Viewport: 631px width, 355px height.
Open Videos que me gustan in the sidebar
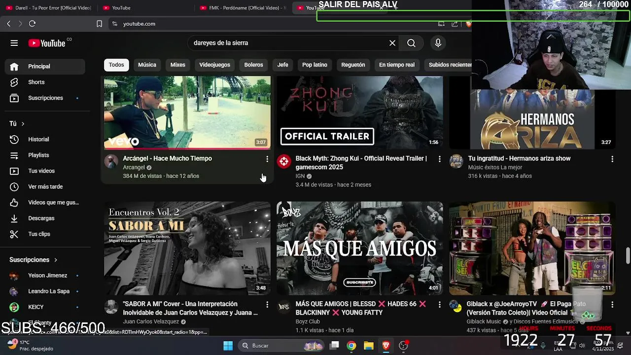coord(44,203)
